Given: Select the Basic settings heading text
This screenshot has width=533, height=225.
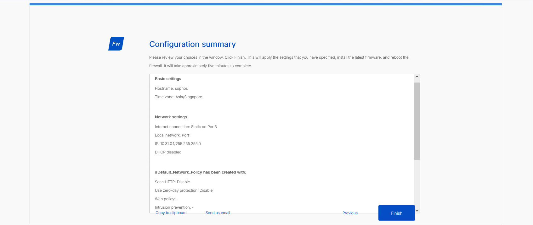Looking at the screenshot, I should coord(168,79).
